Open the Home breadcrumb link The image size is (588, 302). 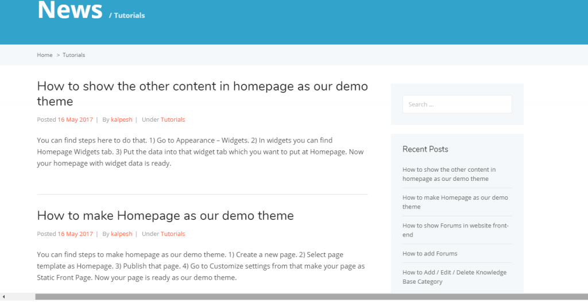pos(45,55)
